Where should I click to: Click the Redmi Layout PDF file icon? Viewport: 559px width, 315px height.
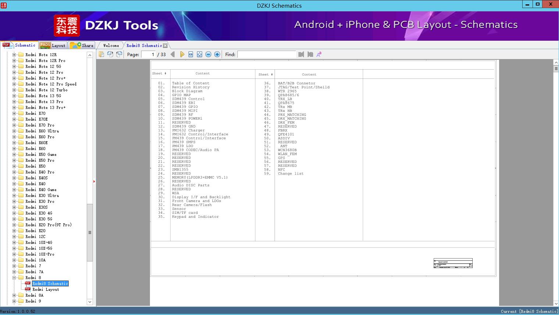[28, 289]
